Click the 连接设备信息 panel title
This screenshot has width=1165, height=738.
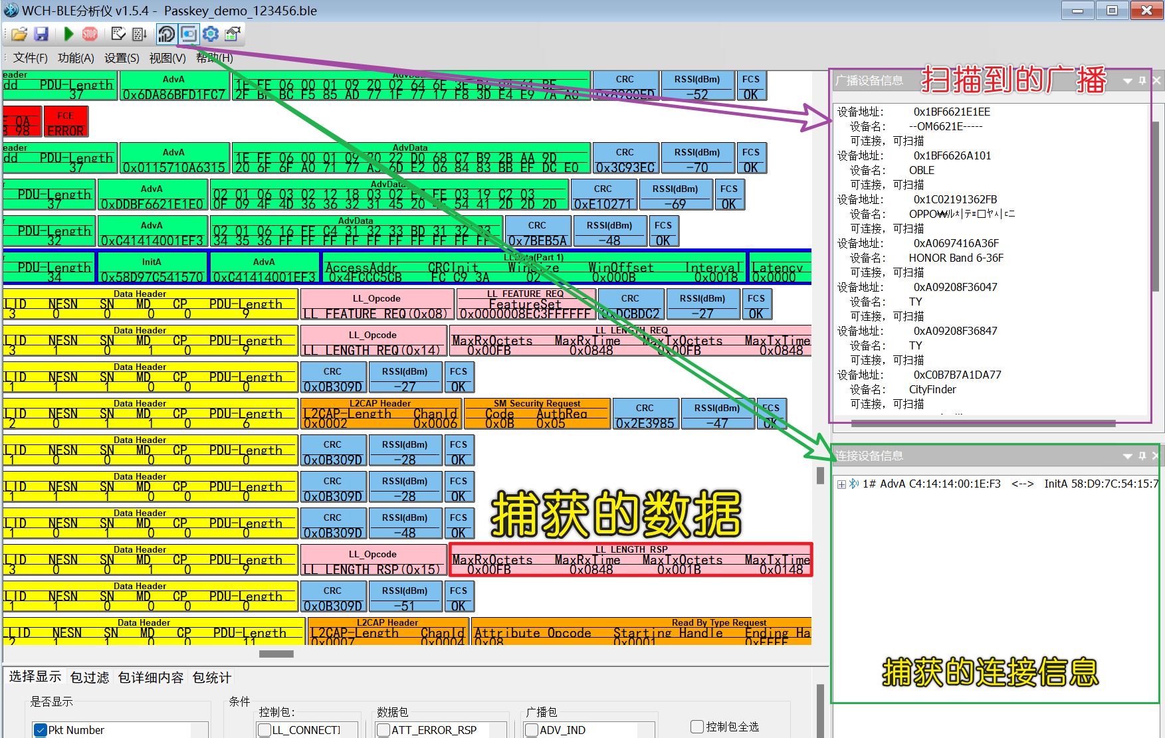coord(869,456)
